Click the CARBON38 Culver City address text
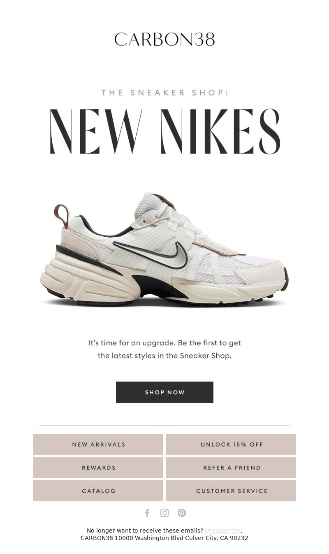Screen dimensions: 329x554 (164, 538)
